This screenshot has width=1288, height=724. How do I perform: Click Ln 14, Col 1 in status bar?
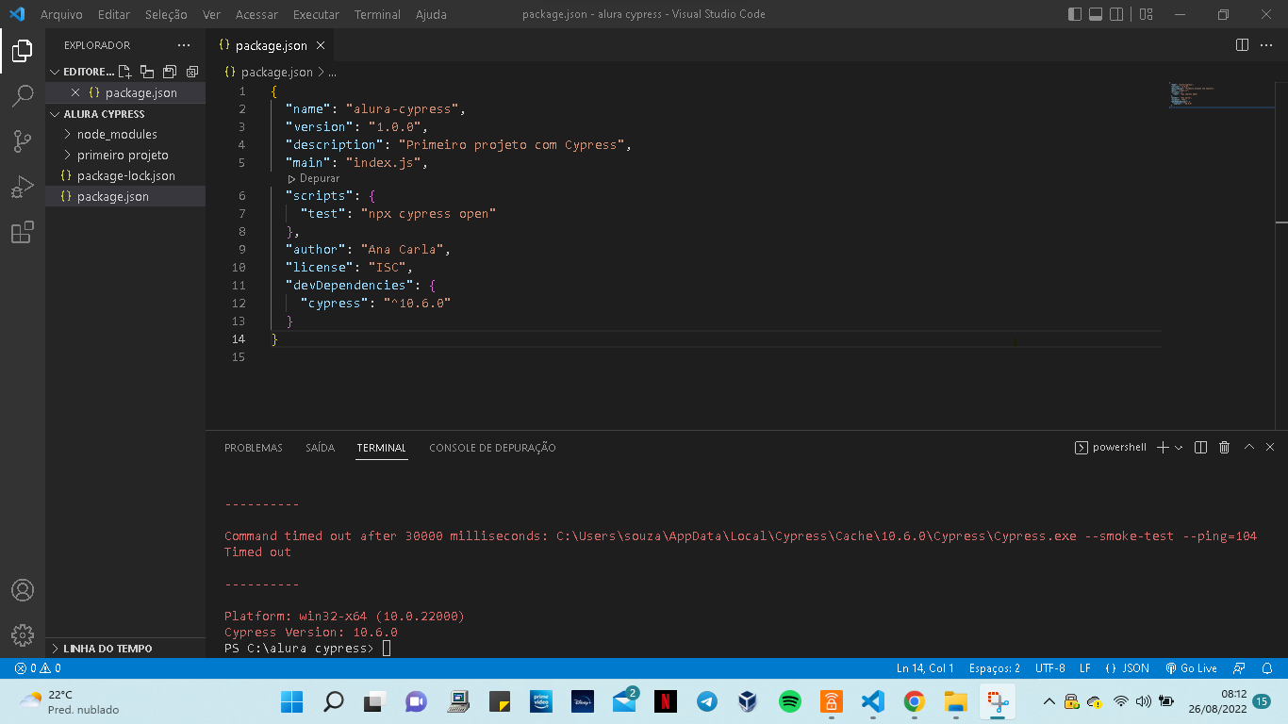point(925,668)
